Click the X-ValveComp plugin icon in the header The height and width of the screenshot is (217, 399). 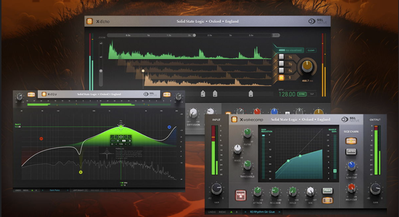pos(234,119)
